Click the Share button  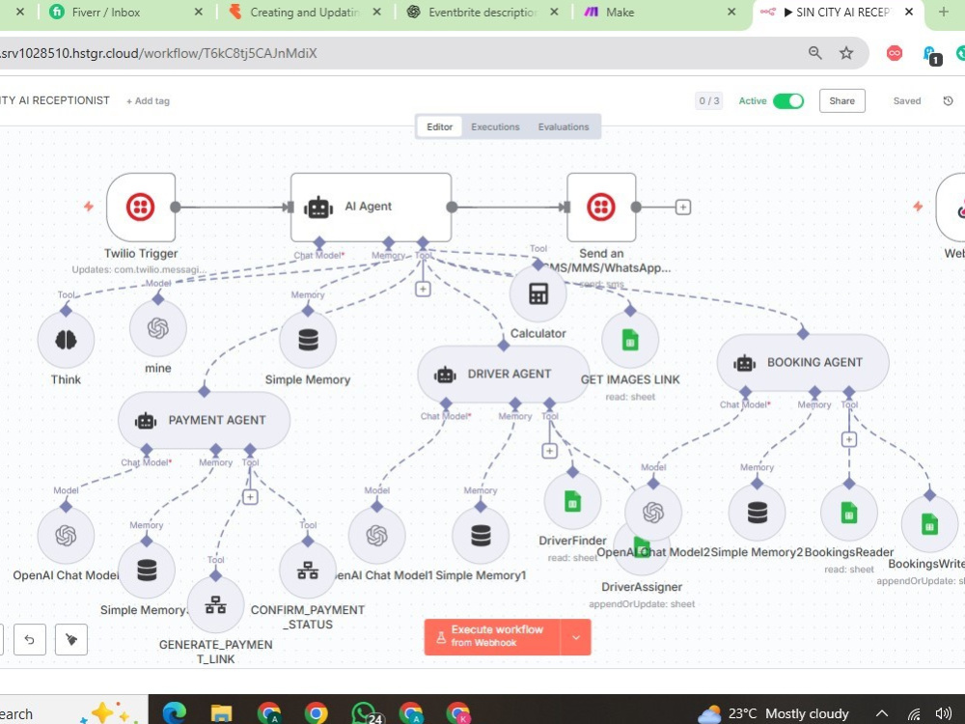point(841,101)
